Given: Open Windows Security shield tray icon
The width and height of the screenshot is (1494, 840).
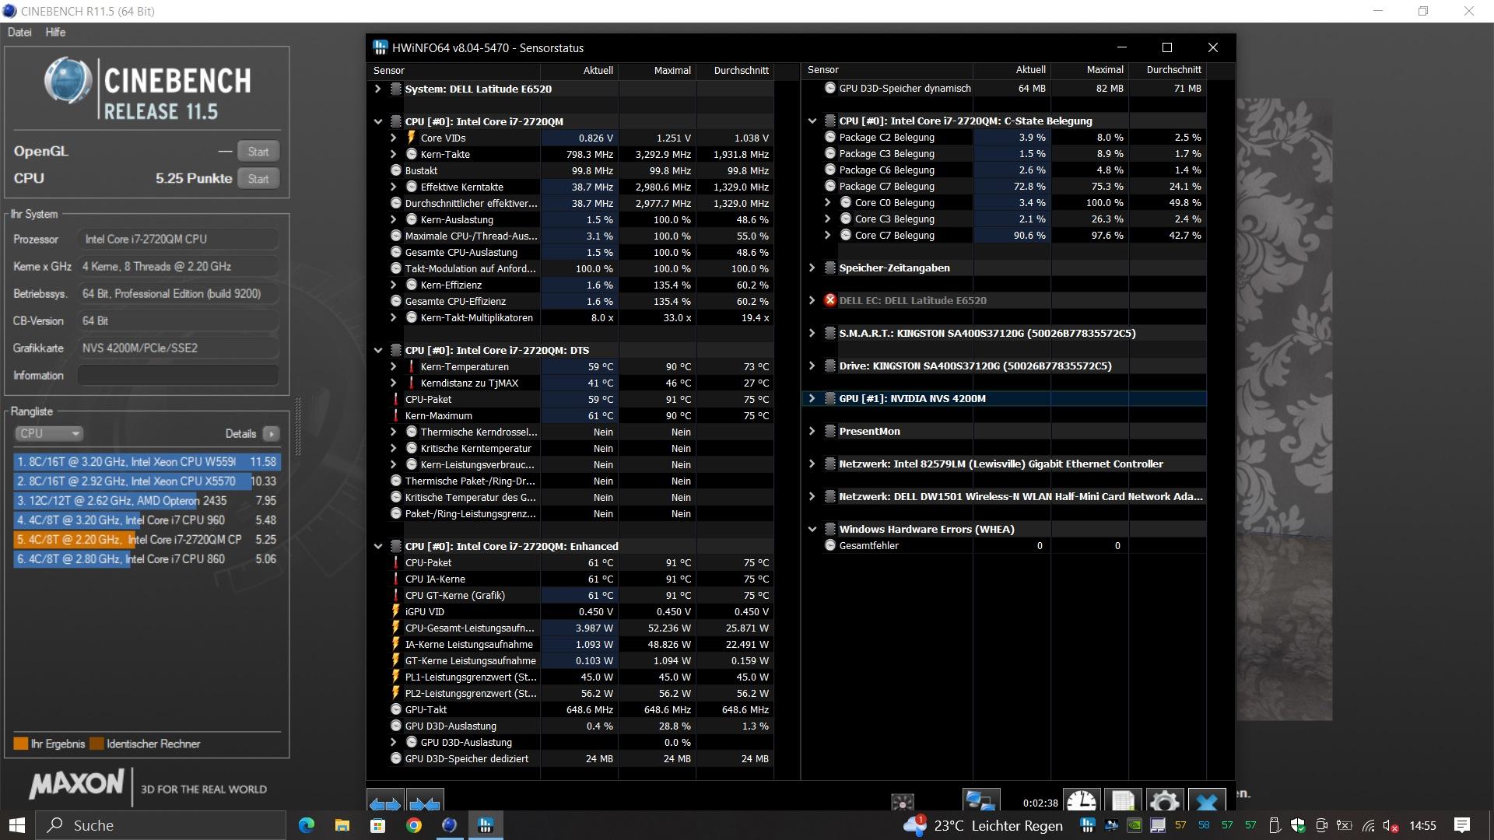Looking at the screenshot, I should [1298, 825].
